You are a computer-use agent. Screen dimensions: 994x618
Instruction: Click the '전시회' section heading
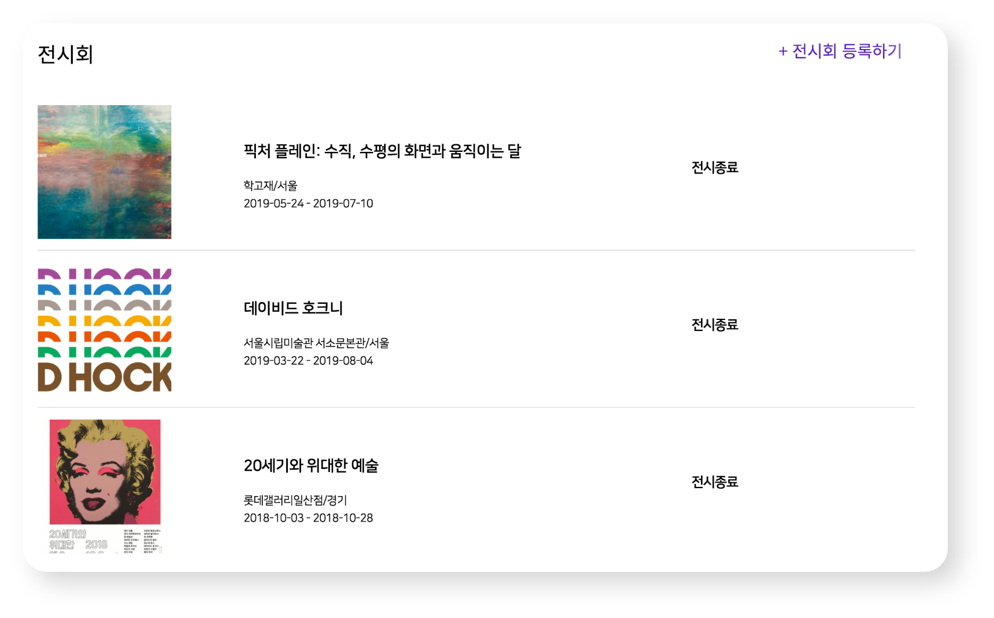65,54
